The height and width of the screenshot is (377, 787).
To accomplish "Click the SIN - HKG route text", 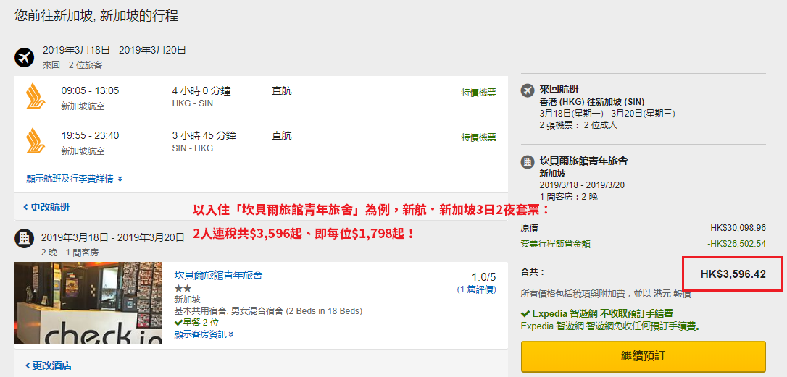I will [192, 148].
